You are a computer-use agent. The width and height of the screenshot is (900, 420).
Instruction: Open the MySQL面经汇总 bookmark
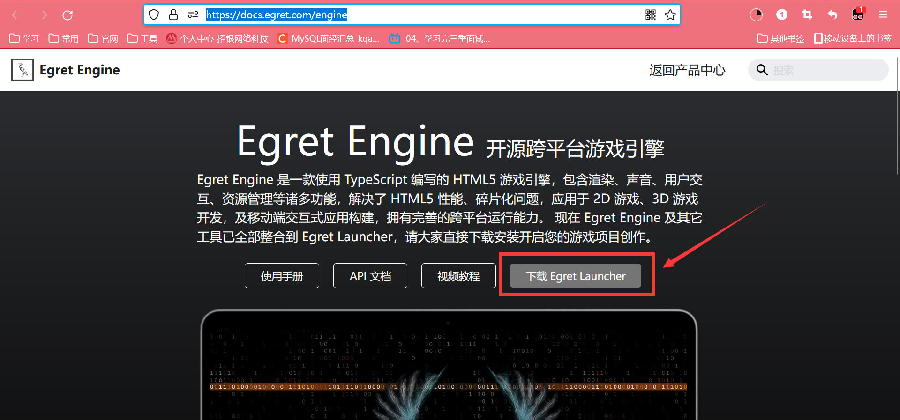pyautogui.click(x=328, y=38)
